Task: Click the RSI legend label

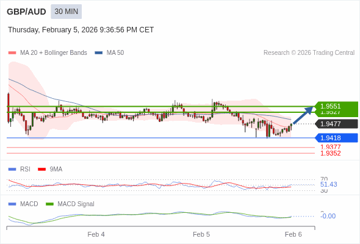Action: 25,169
